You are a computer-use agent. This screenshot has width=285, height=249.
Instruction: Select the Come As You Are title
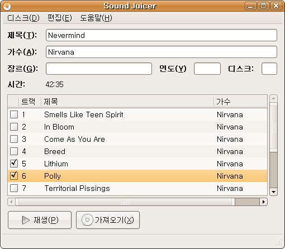pos(74,139)
